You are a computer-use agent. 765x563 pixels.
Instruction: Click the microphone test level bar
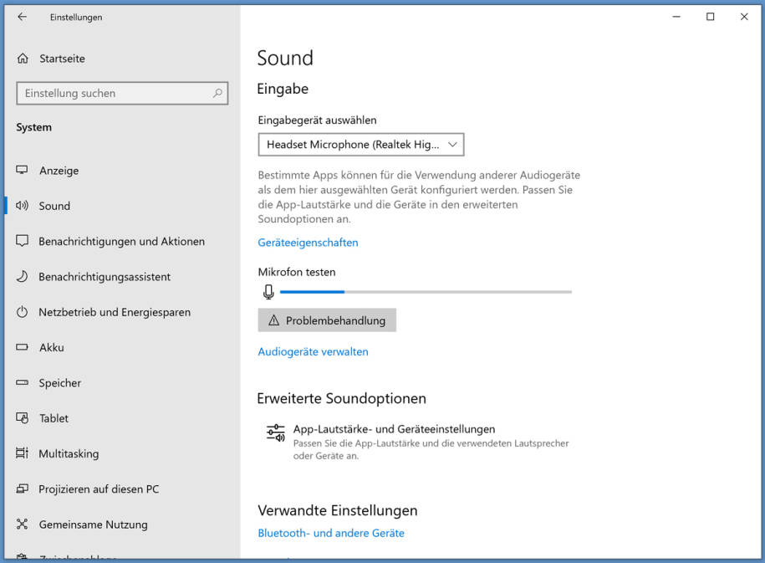426,292
